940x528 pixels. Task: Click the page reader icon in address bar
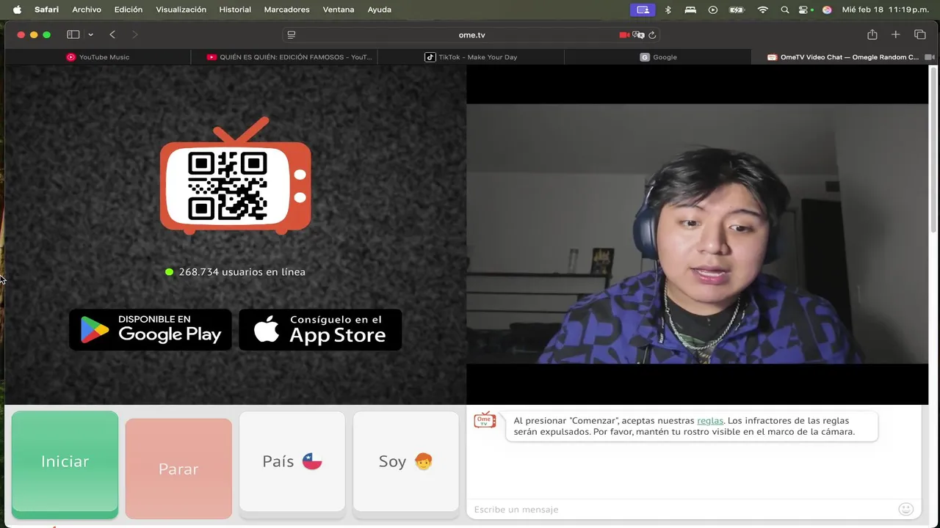(x=292, y=34)
